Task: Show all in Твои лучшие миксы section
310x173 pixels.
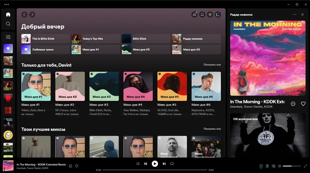Action: click(x=212, y=129)
